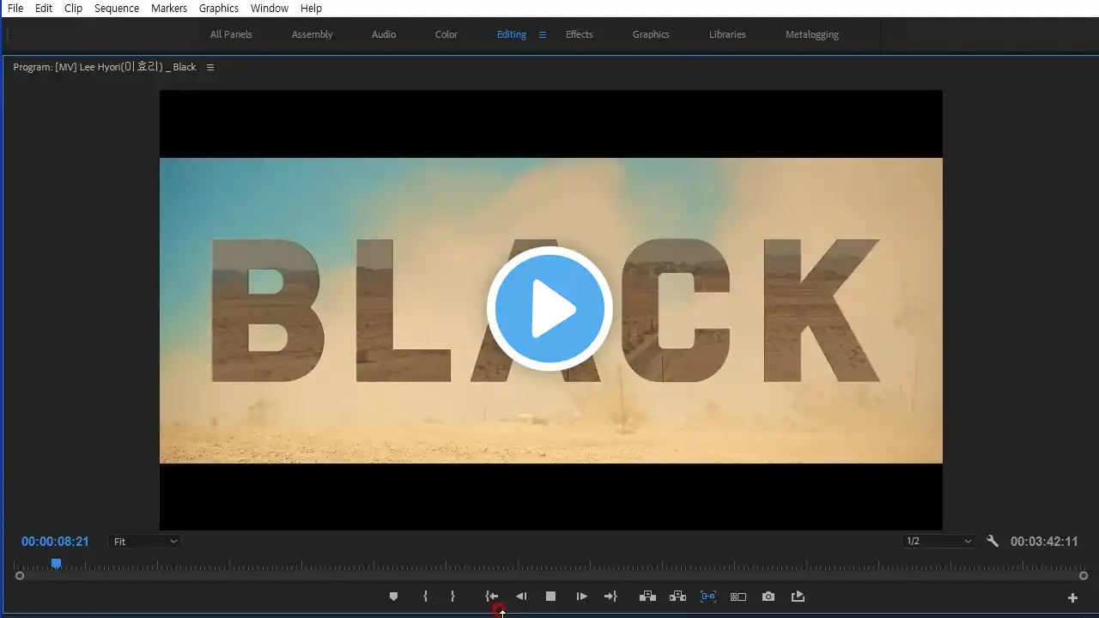Go to In point button

tap(491, 597)
